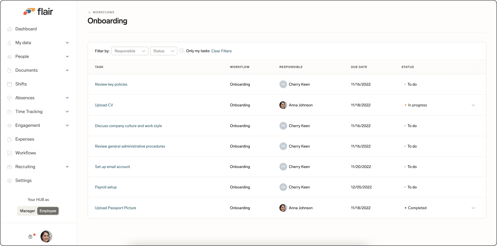Viewport: 497px width, 246px height.
Task: Click the Onboarding page heading
Action: (107, 21)
